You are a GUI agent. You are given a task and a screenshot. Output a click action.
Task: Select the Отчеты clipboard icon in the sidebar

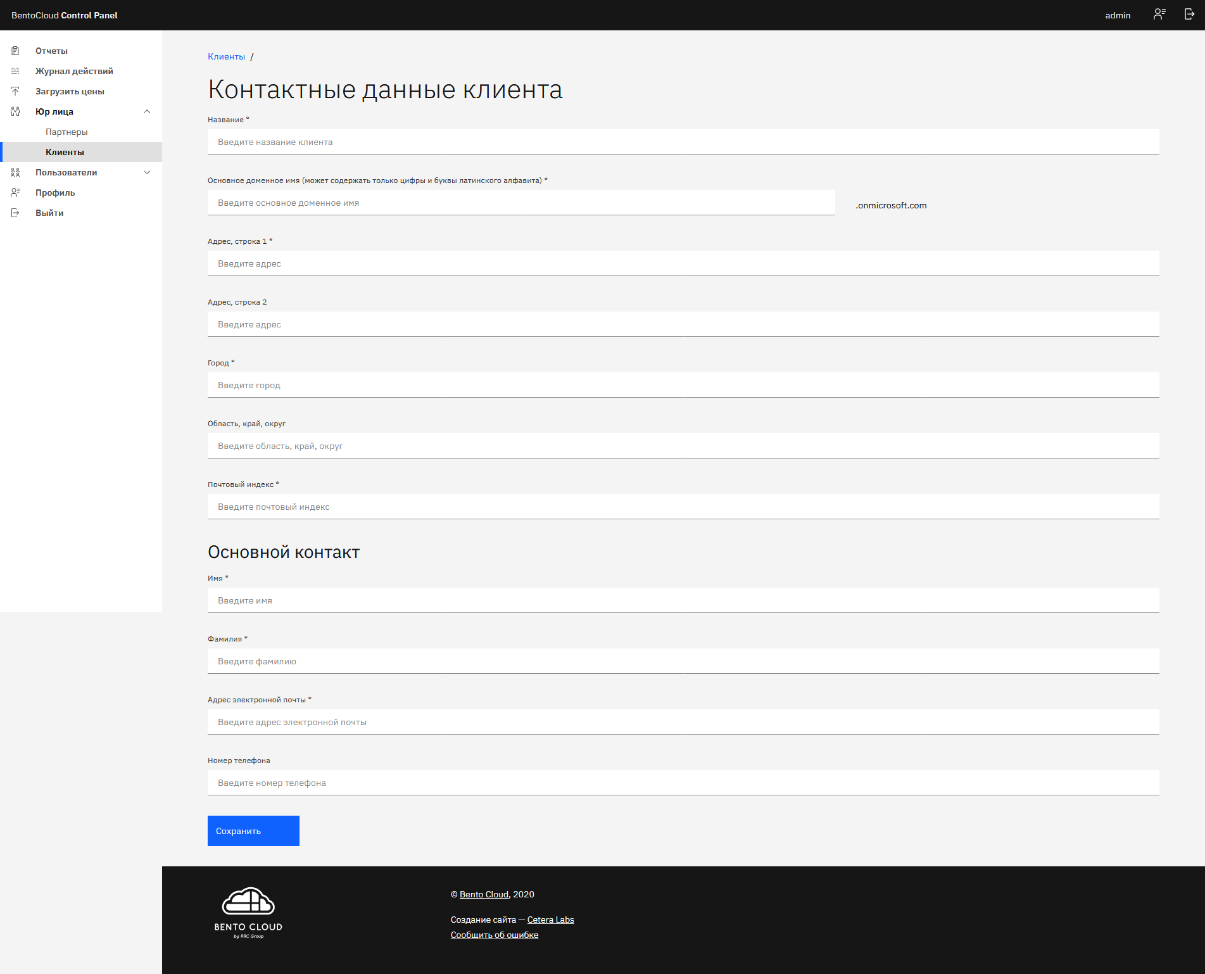coord(16,51)
